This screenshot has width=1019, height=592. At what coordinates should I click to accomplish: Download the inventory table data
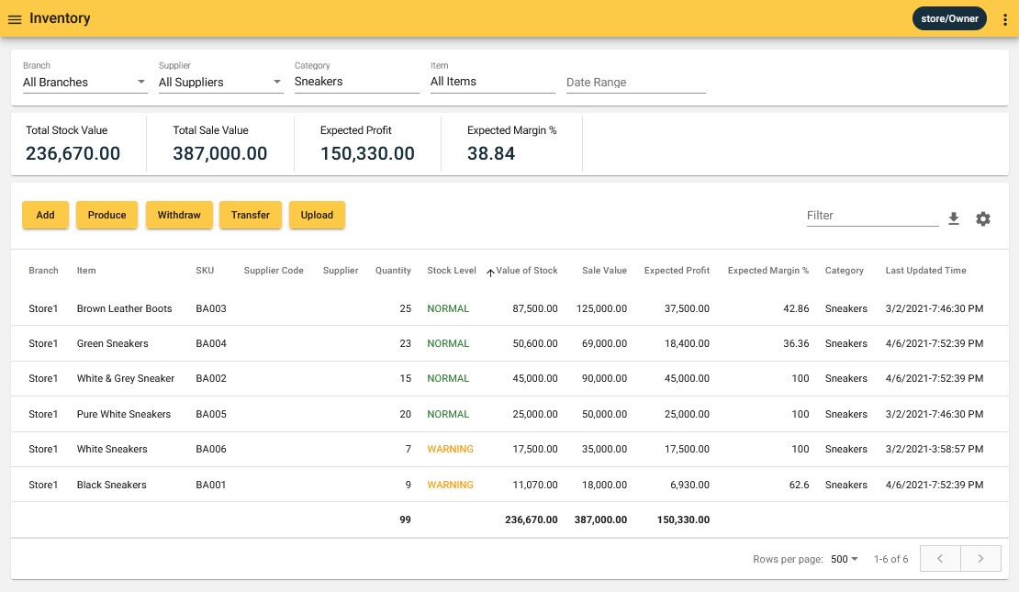click(x=954, y=218)
